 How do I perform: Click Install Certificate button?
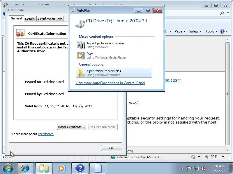point(71,127)
